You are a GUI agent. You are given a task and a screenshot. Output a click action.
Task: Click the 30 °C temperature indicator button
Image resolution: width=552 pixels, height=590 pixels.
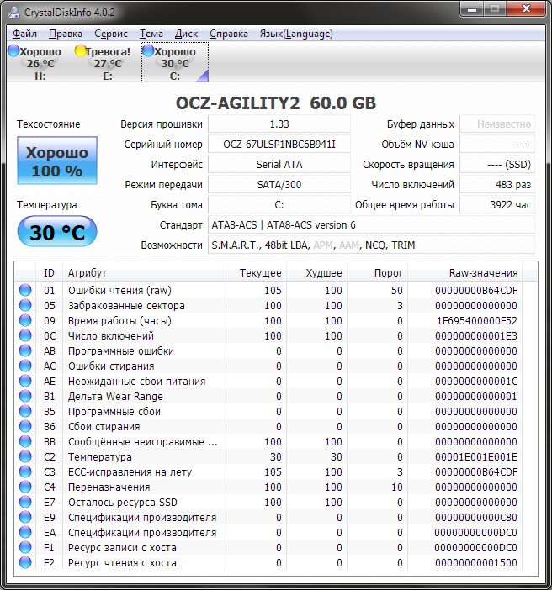coord(56,232)
